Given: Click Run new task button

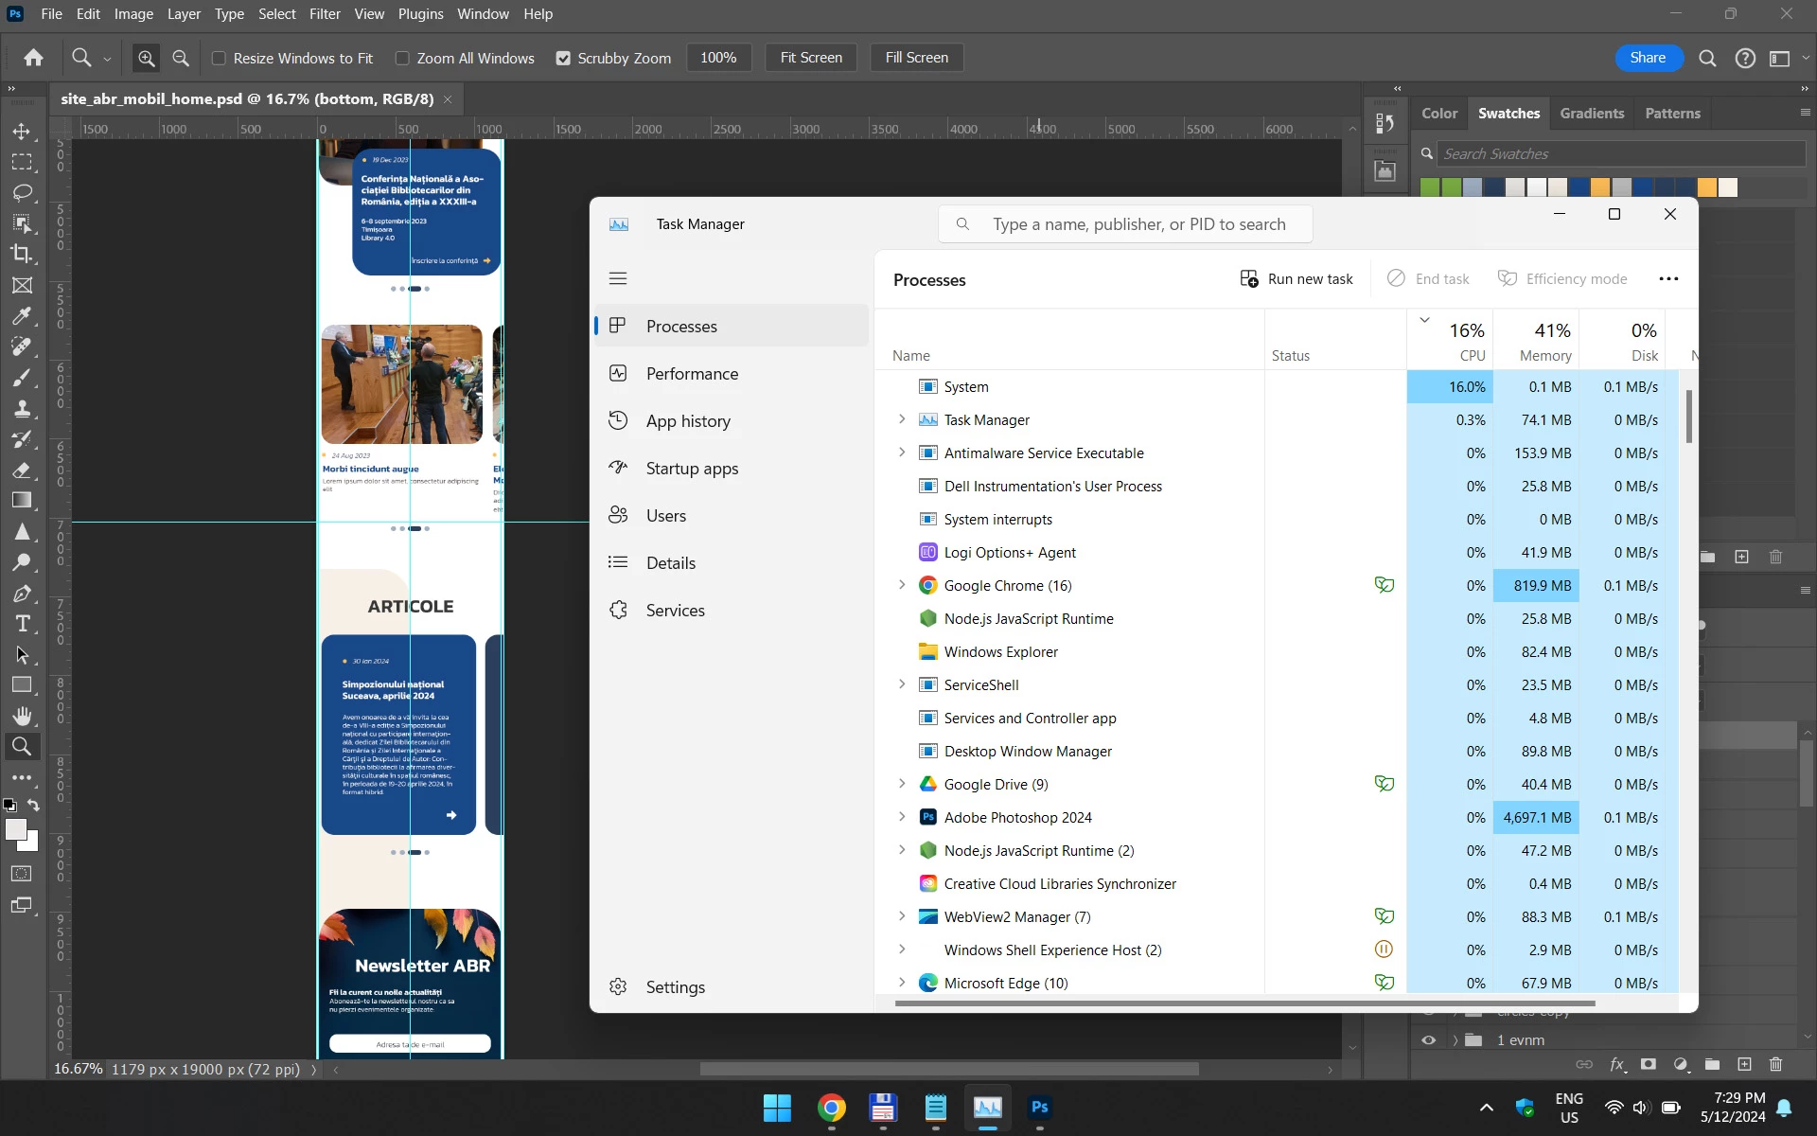Looking at the screenshot, I should (x=1297, y=279).
